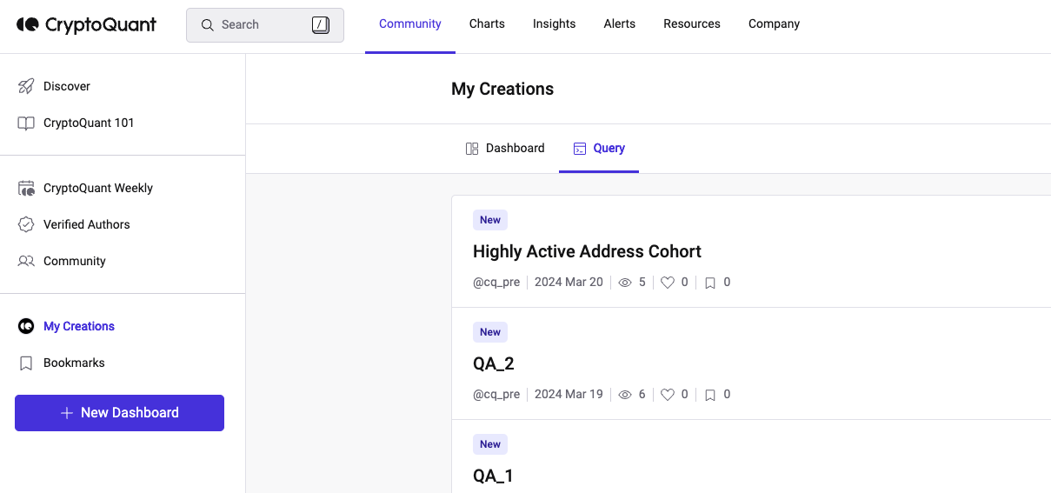This screenshot has width=1051, height=493.
Task: Open the Highly Active Address Cohort title
Action: pyautogui.click(x=587, y=251)
